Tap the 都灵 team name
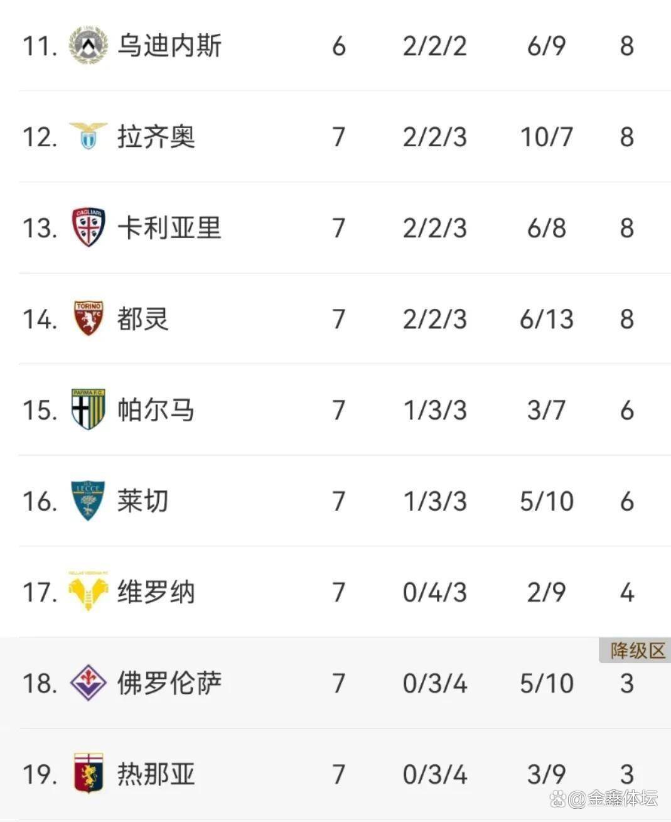The image size is (671, 822). (143, 319)
